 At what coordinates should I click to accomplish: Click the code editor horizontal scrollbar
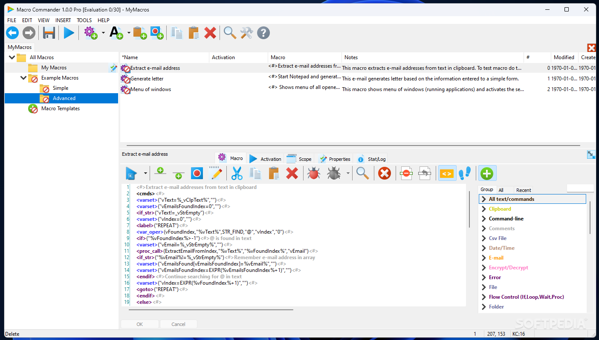[x=211, y=310]
